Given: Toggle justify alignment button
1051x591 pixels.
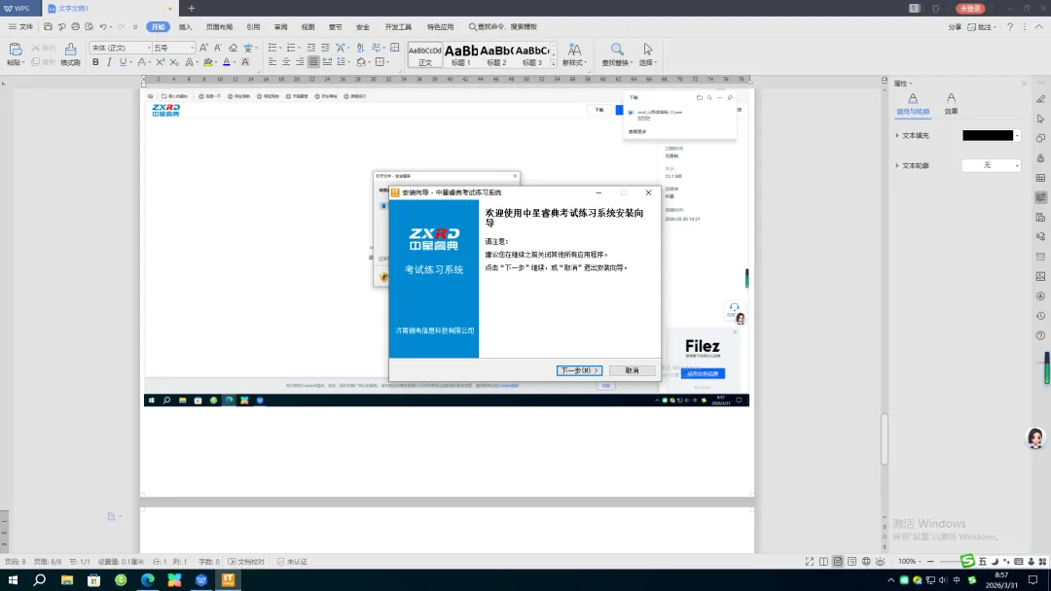Looking at the screenshot, I should click(x=313, y=62).
